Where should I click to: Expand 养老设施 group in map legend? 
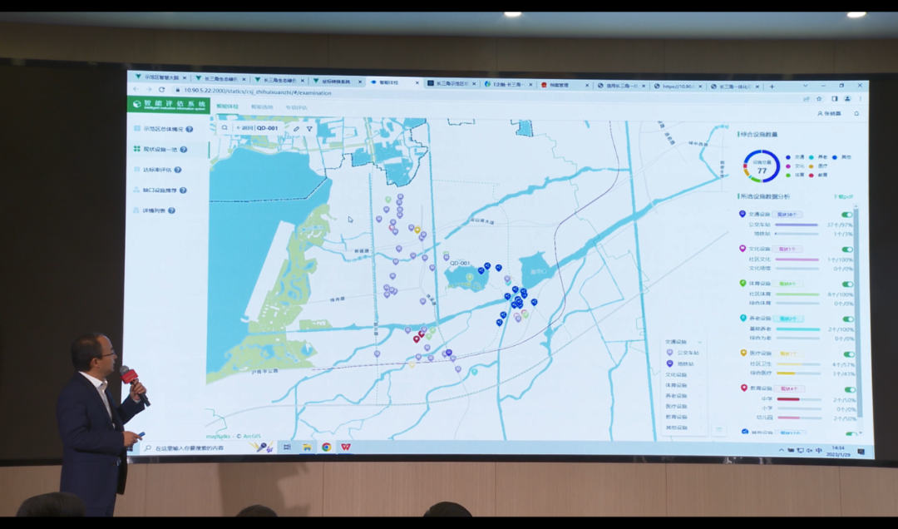pos(700,396)
